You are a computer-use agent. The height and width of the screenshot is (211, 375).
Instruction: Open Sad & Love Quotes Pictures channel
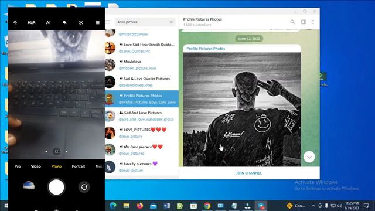coord(142,81)
